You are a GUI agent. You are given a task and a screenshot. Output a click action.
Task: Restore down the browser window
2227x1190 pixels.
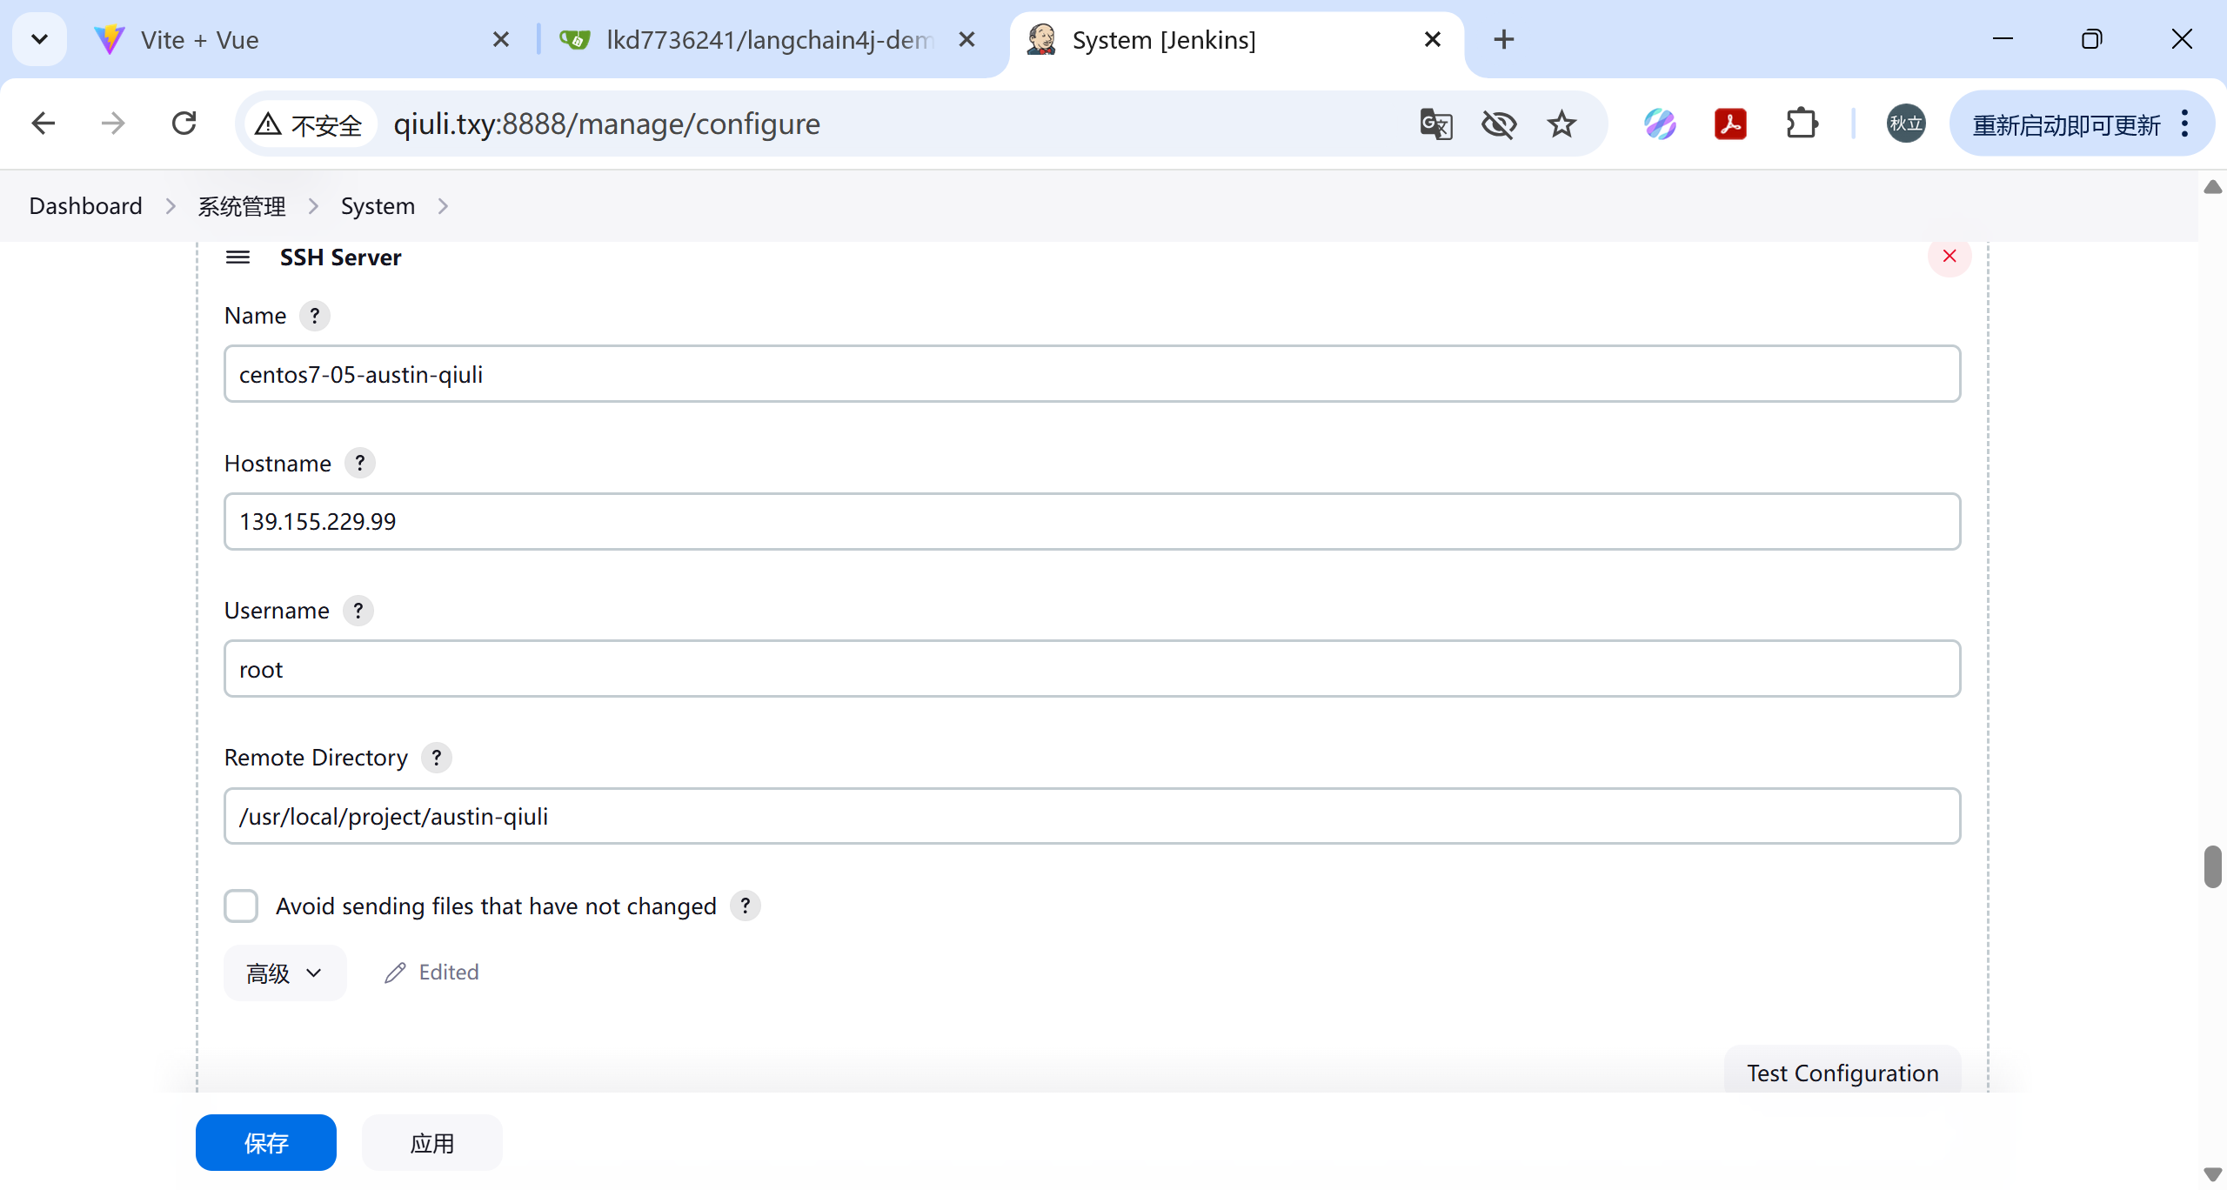pos(2091,39)
